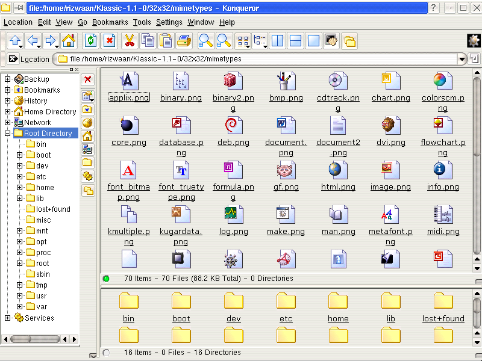
Task: Paste clipboard contents with Paste icon
Action: (166, 41)
